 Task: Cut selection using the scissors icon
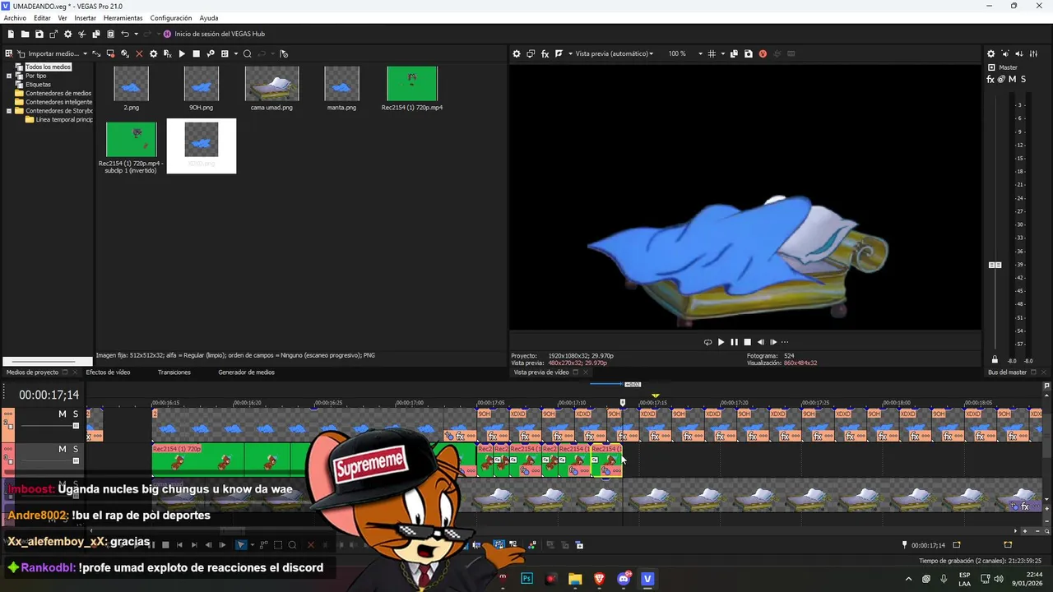pyautogui.click(x=81, y=34)
